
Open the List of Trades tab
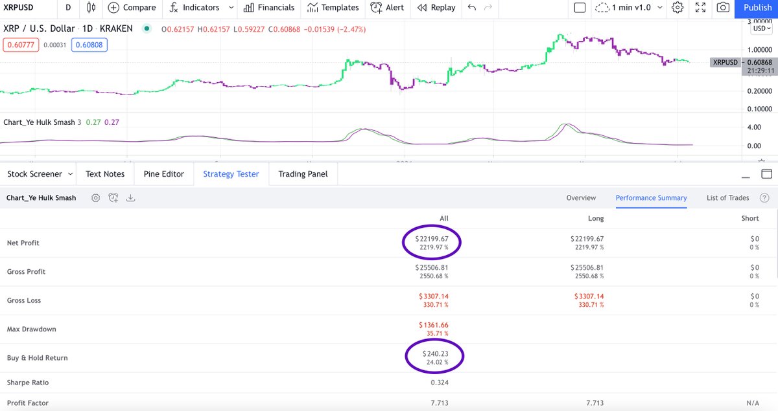click(727, 197)
